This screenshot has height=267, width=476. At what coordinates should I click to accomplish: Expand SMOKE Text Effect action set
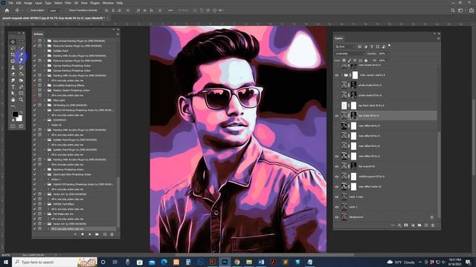tap(45, 204)
